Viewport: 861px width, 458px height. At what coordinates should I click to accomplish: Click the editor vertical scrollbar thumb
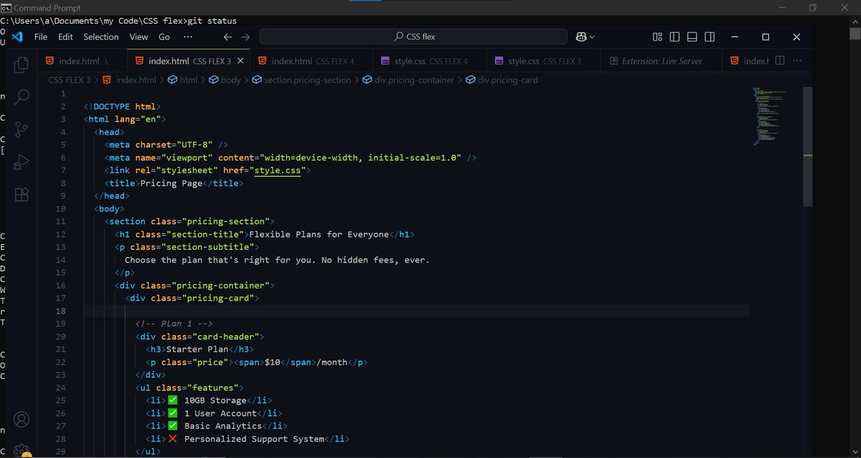click(807, 147)
